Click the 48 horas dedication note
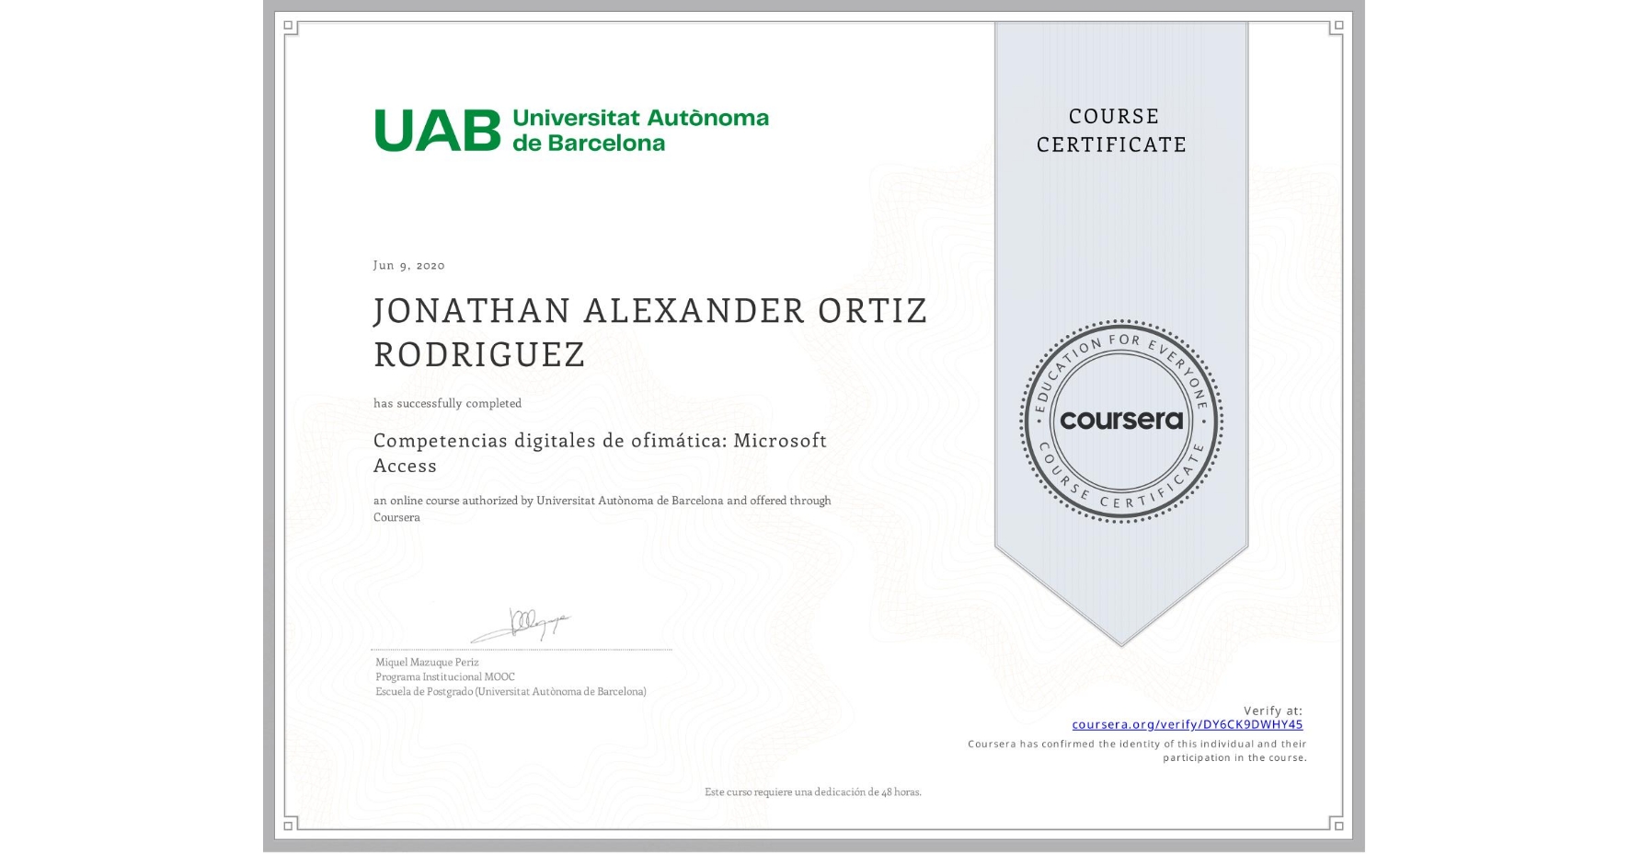The image size is (1630, 854). pyautogui.click(x=812, y=791)
